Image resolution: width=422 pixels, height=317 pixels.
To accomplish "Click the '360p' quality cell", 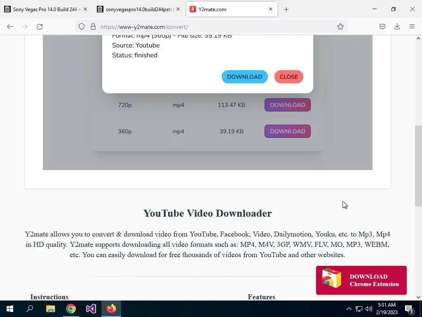I will [x=124, y=131].
